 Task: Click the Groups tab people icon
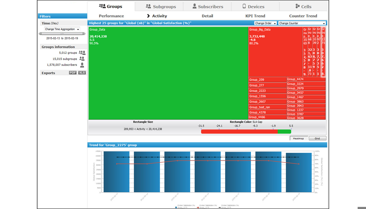102,6
